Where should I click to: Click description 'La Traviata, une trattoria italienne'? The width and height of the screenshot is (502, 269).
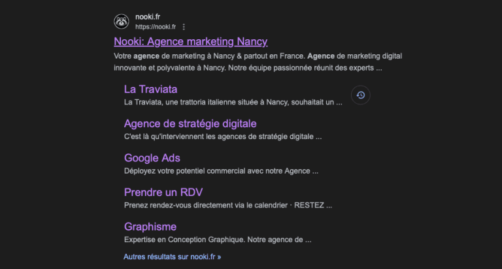tap(233, 103)
